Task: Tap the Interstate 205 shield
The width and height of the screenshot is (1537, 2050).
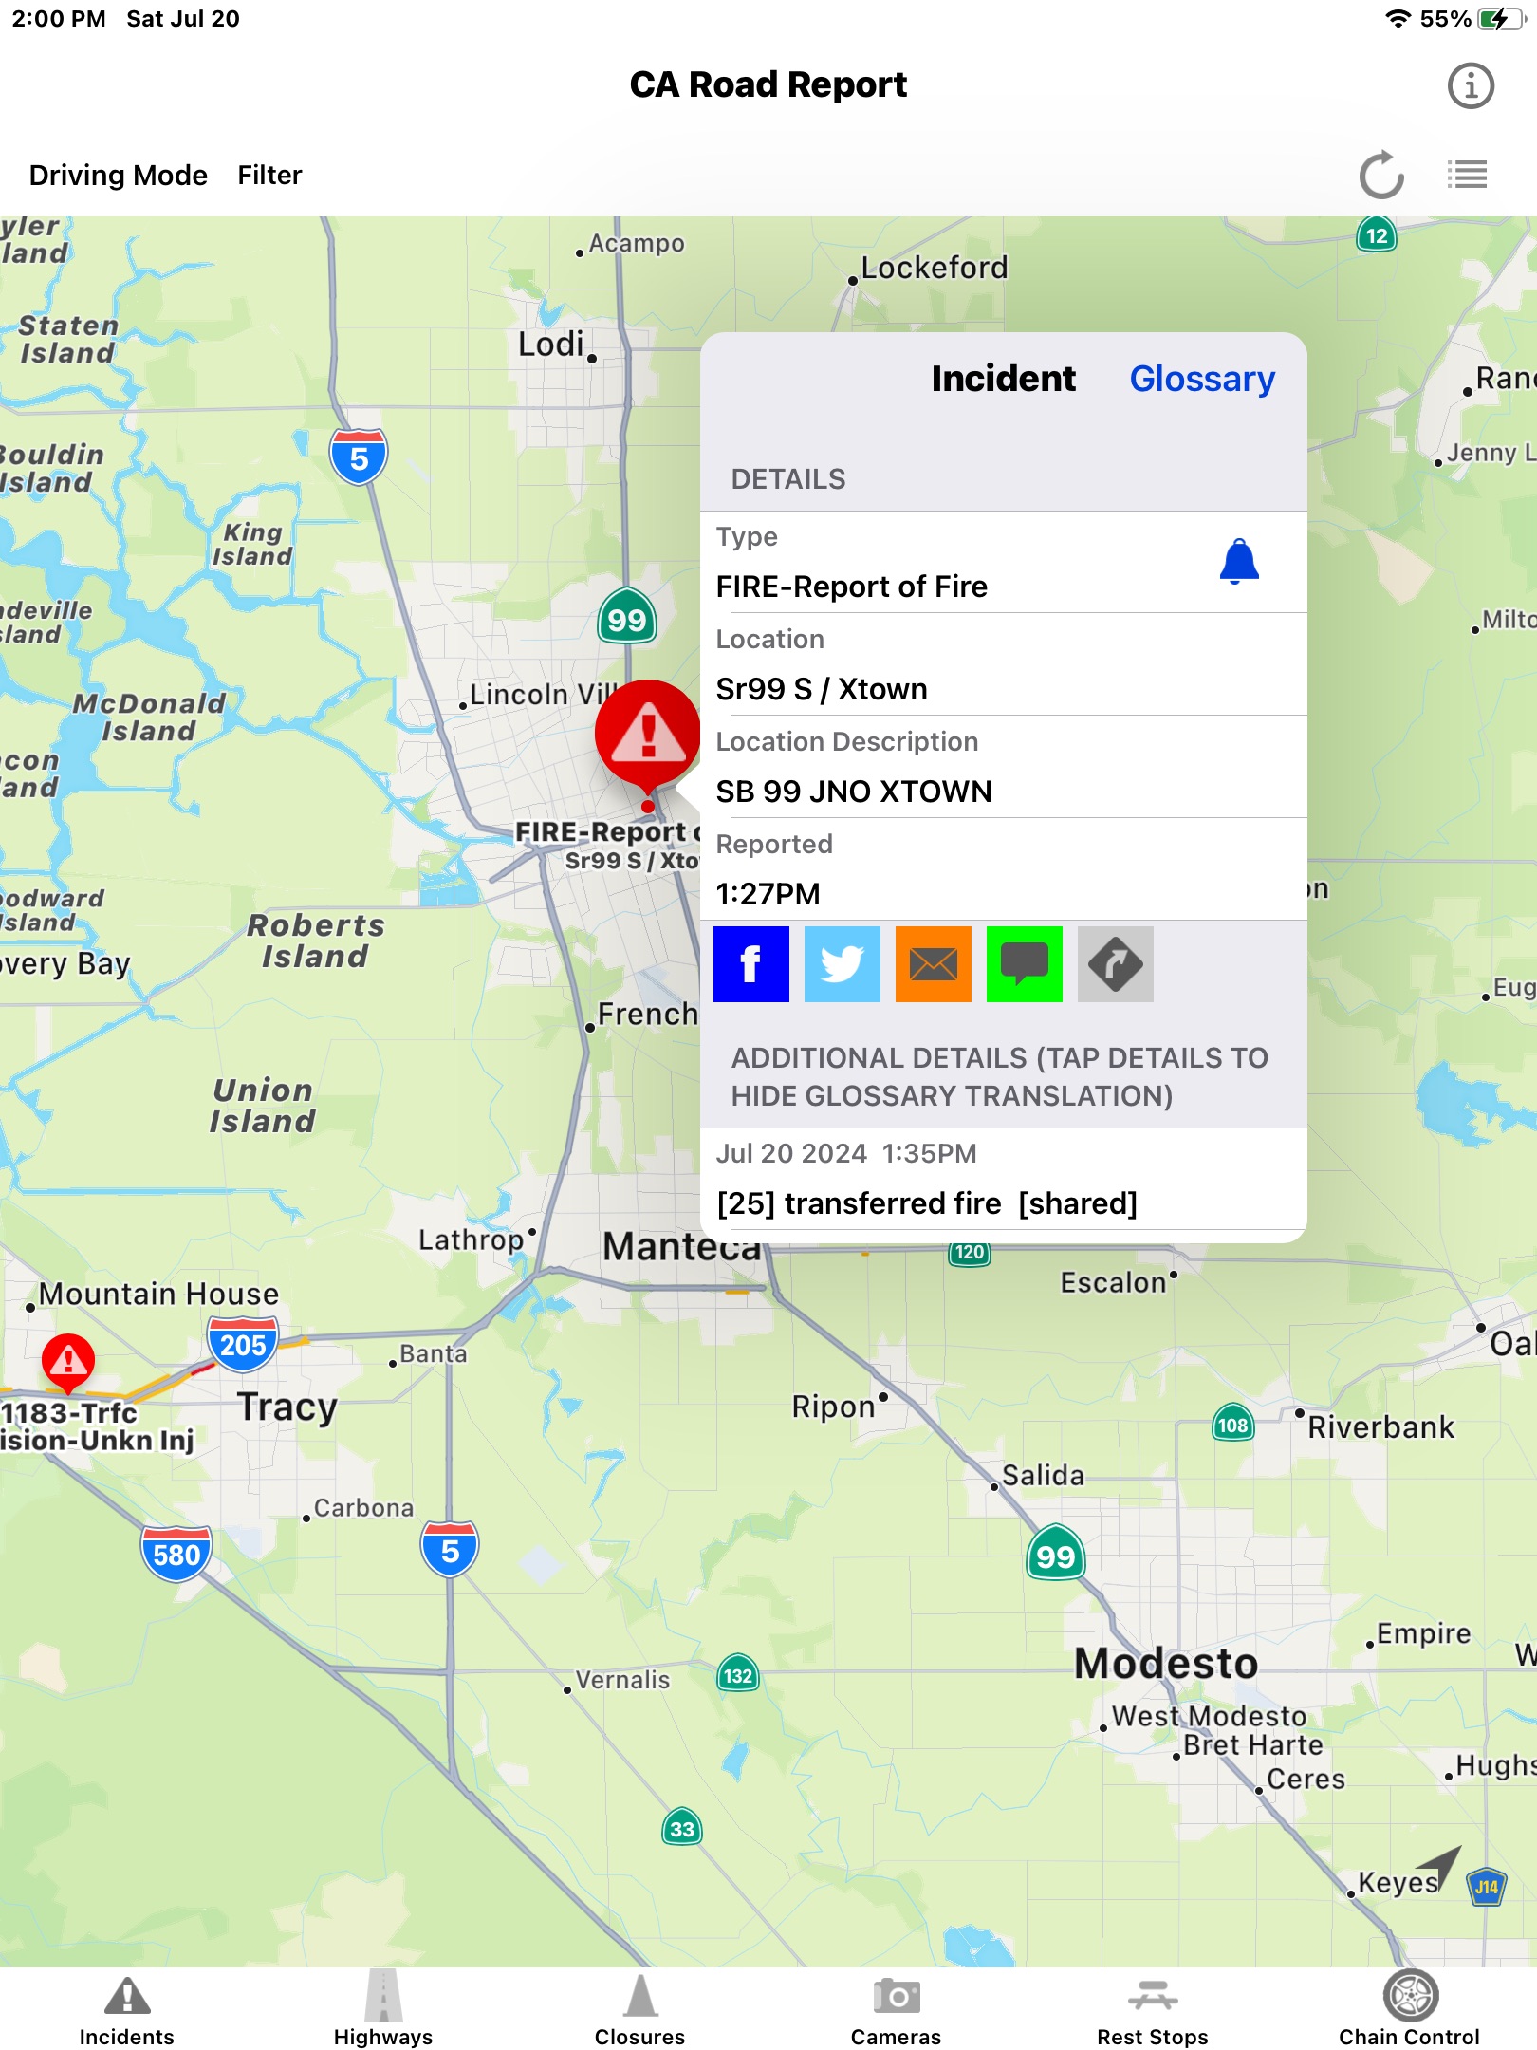Action: click(x=243, y=1345)
